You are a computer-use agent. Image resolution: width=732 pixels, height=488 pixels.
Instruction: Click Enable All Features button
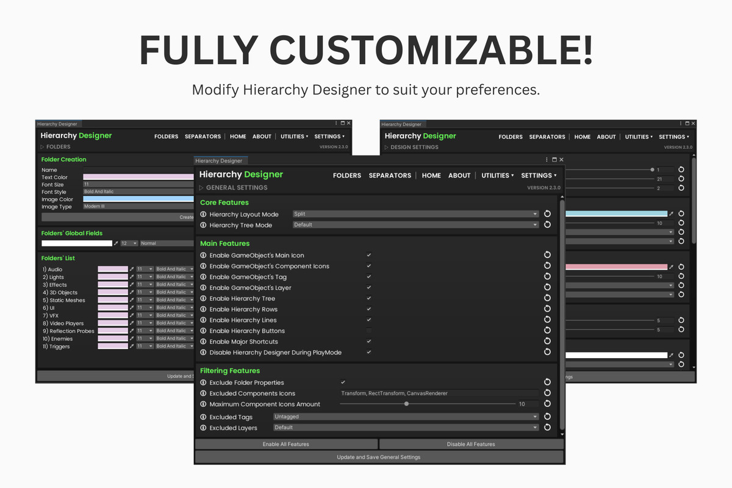(x=286, y=444)
